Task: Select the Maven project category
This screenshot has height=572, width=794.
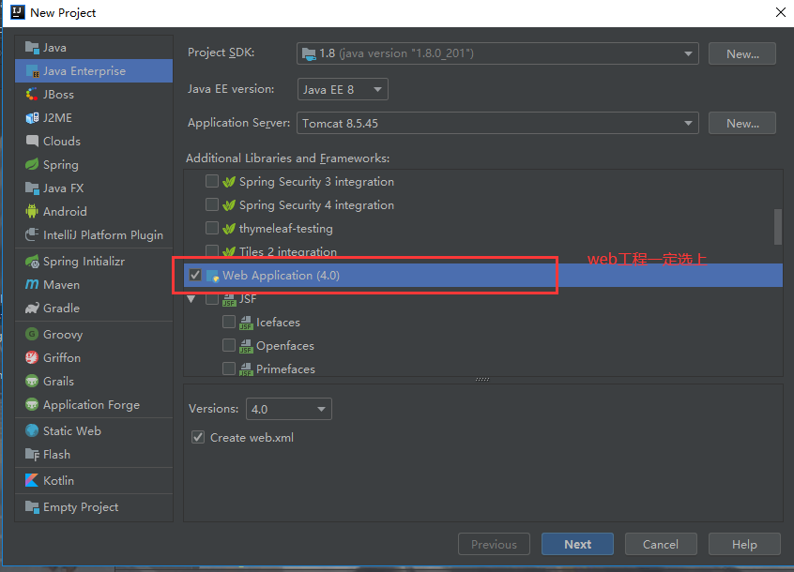Action: point(94,285)
